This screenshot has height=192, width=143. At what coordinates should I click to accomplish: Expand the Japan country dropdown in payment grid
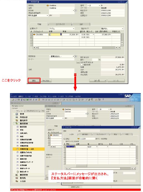click(x=97, y=147)
